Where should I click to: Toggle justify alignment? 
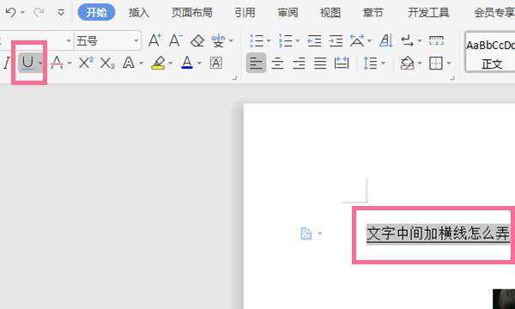pos(320,63)
